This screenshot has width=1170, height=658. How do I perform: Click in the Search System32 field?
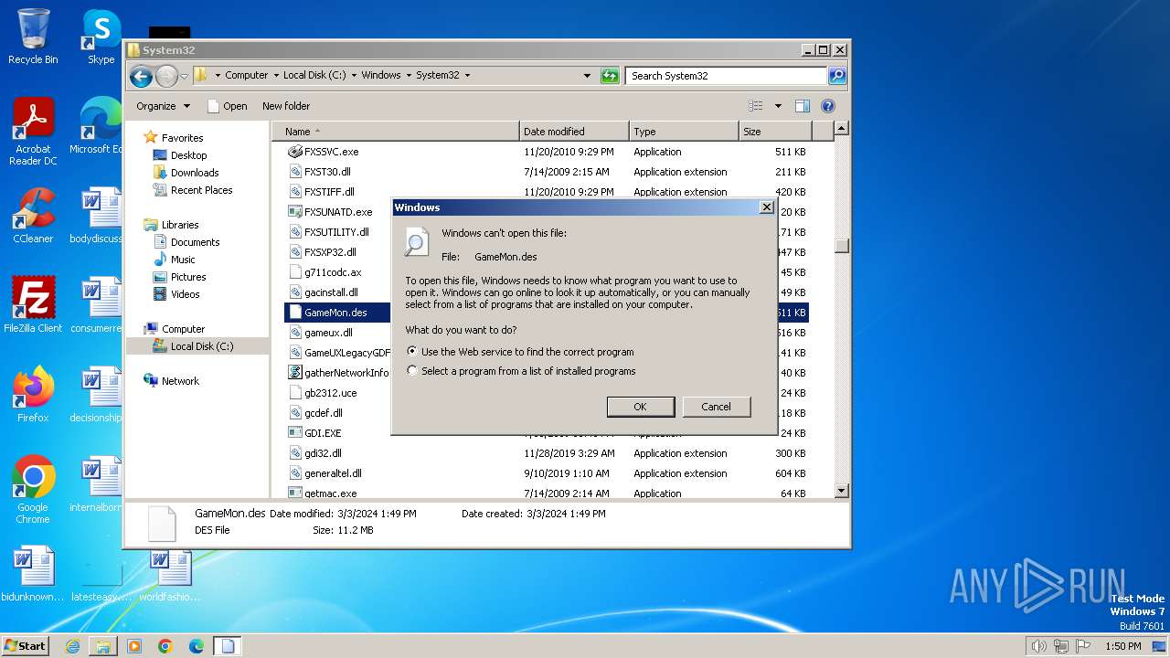pyautogui.click(x=726, y=76)
